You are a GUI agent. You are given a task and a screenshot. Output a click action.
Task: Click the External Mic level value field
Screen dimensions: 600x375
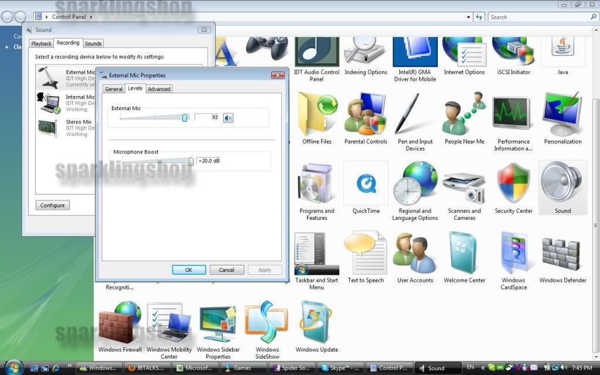207,118
